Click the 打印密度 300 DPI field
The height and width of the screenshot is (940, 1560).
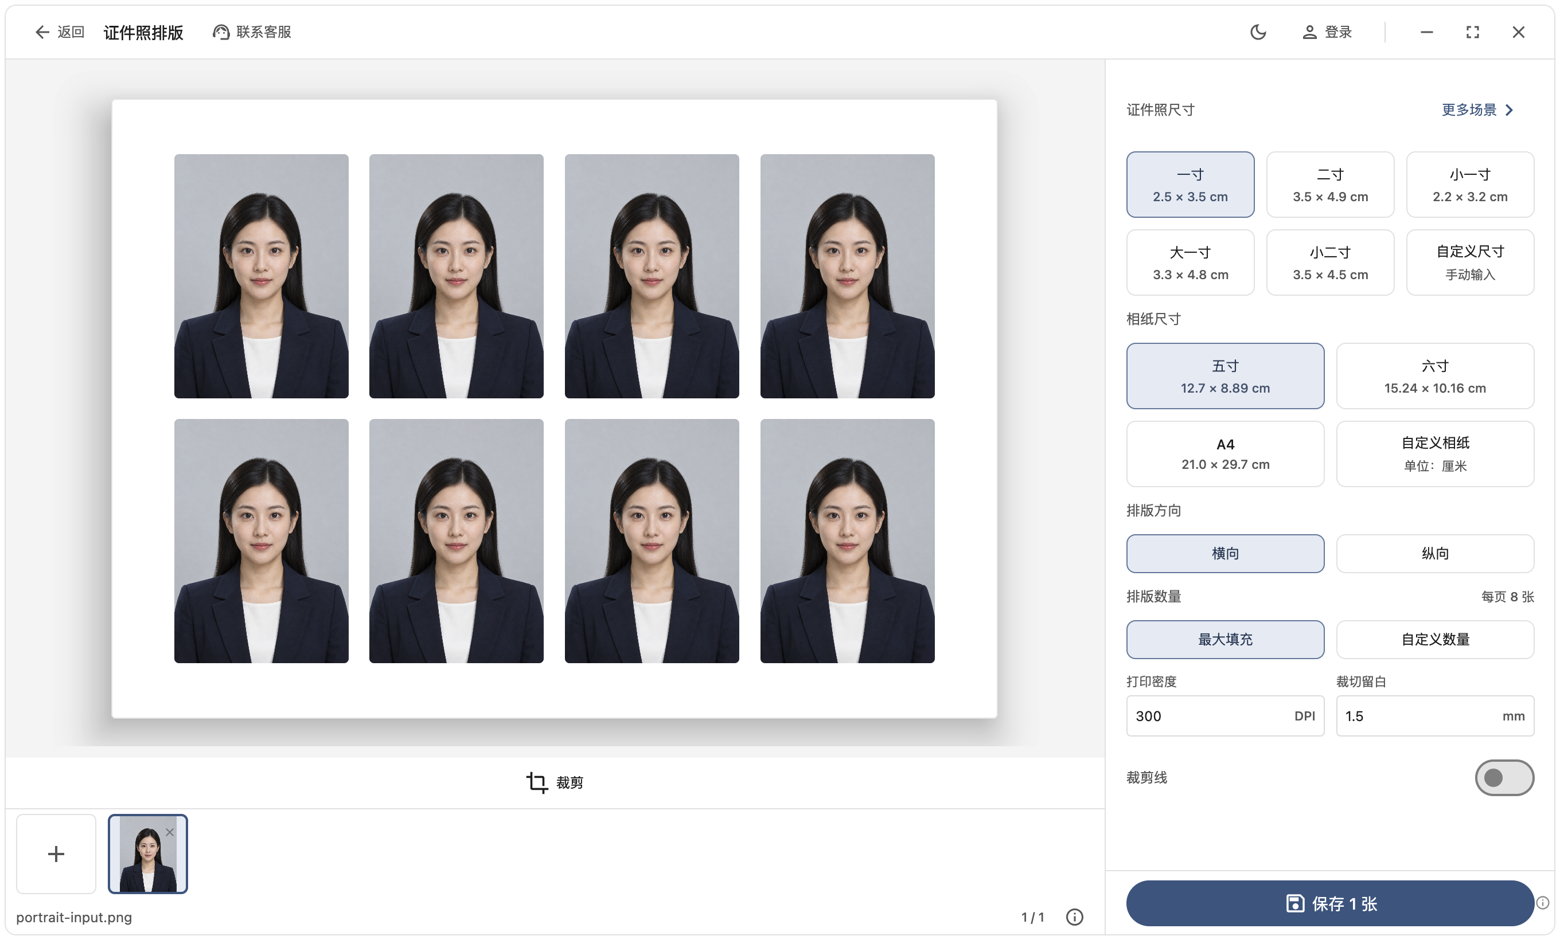pos(1225,716)
